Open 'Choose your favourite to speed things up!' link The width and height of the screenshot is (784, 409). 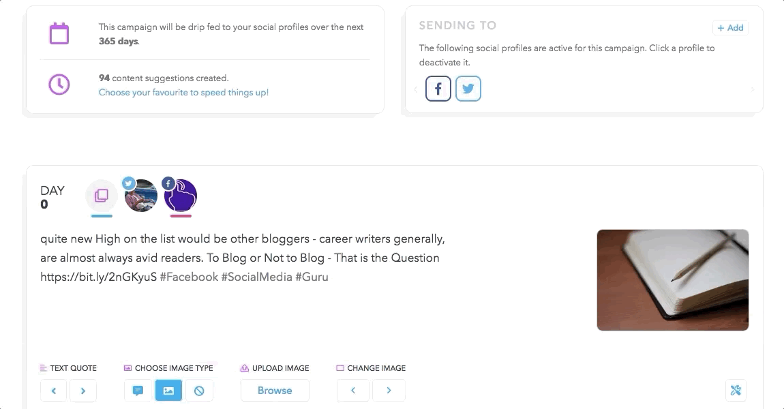pos(183,93)
